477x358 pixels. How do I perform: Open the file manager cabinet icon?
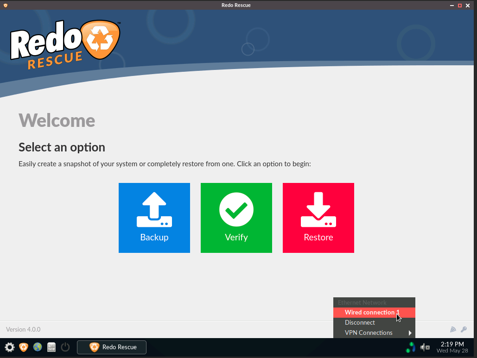pos(51,347)
